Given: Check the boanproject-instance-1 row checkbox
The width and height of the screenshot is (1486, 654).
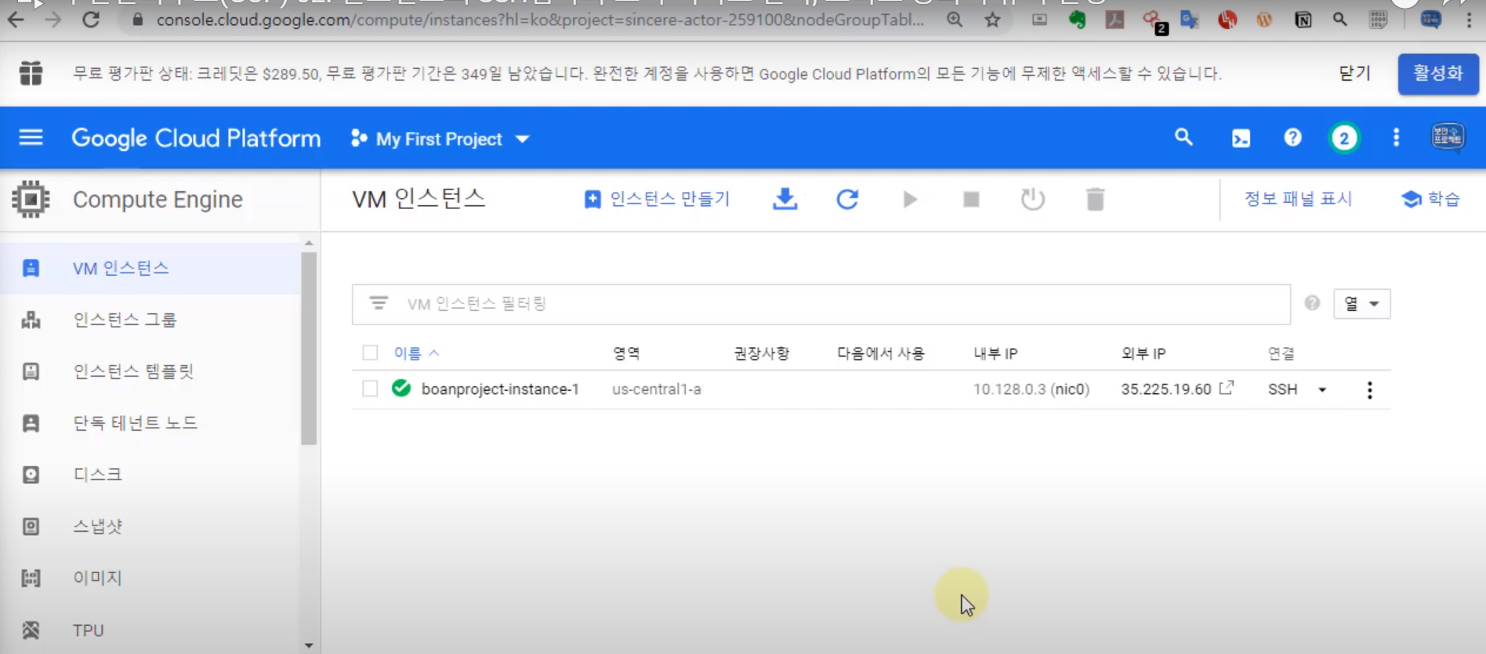Looking at the screenshot, I should click(370, 388).
